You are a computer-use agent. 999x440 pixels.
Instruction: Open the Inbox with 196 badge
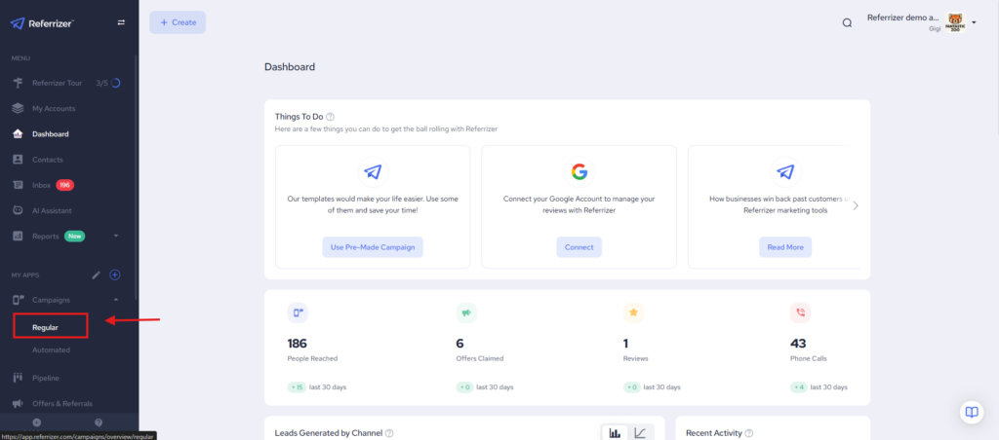(x=44, y=185)
